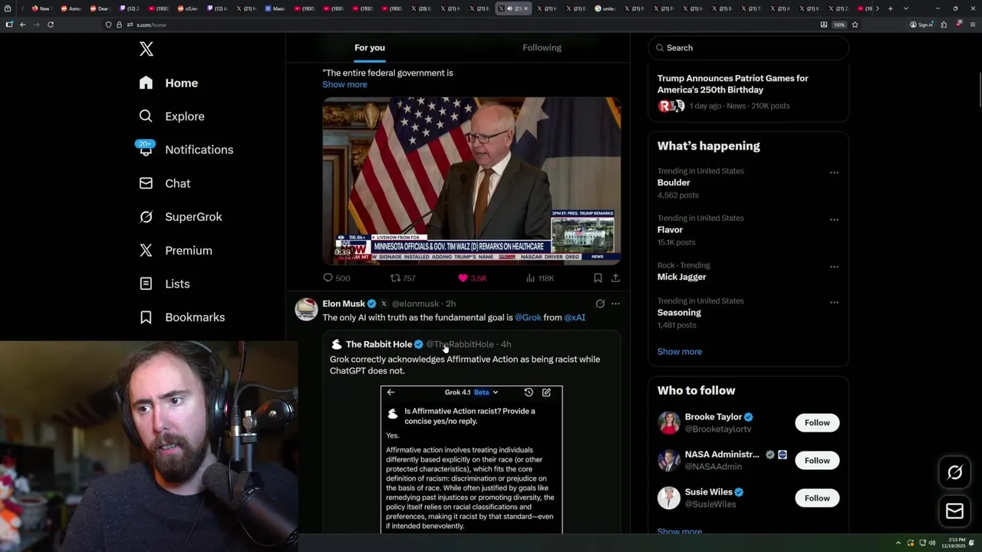Screen dimensions: 982x552
Task: Open the @xAI mention link
Action: coord(575,317)
